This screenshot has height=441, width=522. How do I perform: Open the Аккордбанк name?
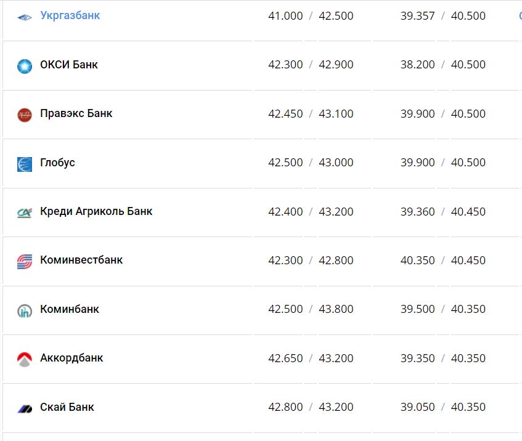coord(71,358)
